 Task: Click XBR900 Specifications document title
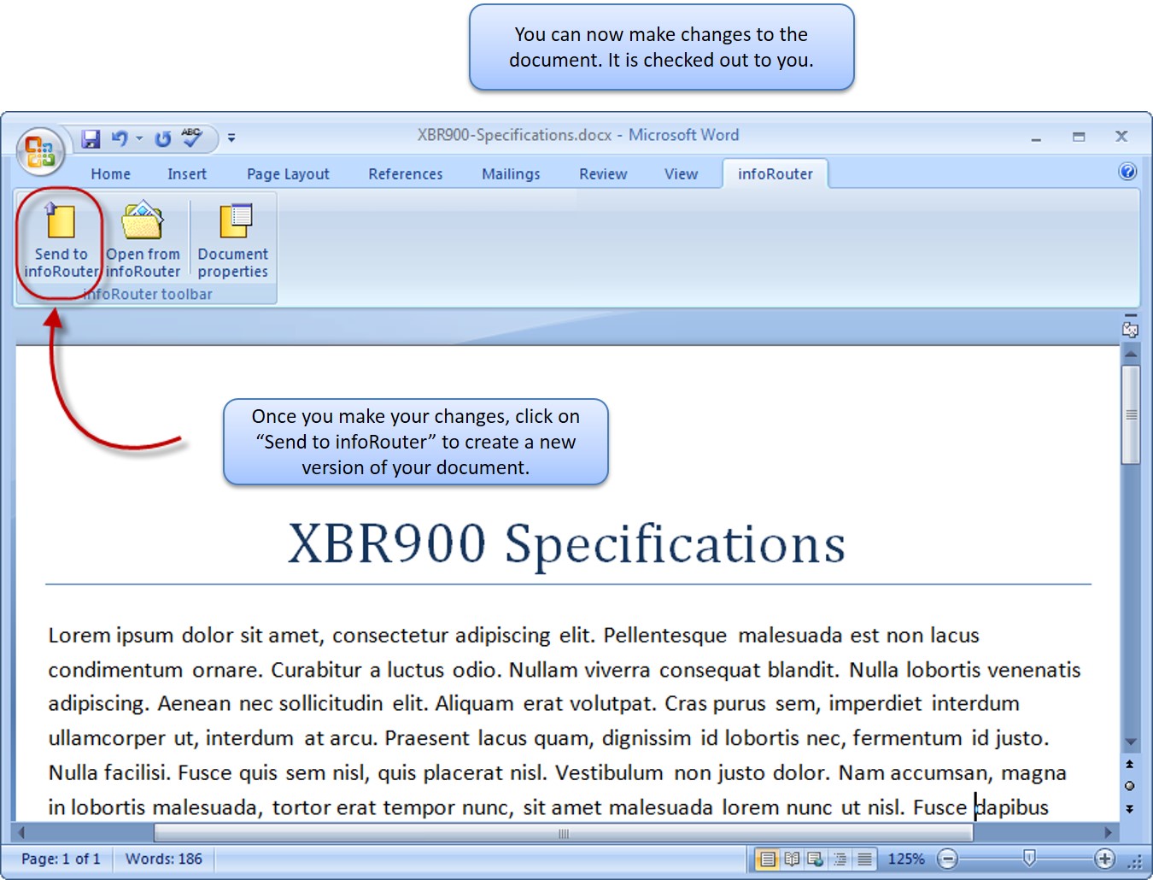tap(566, 544)
